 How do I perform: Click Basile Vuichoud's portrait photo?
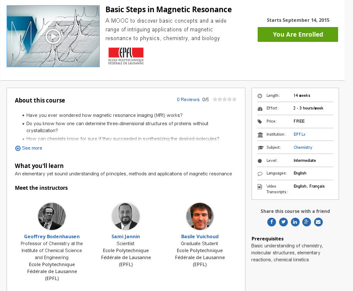click(200, 216)
